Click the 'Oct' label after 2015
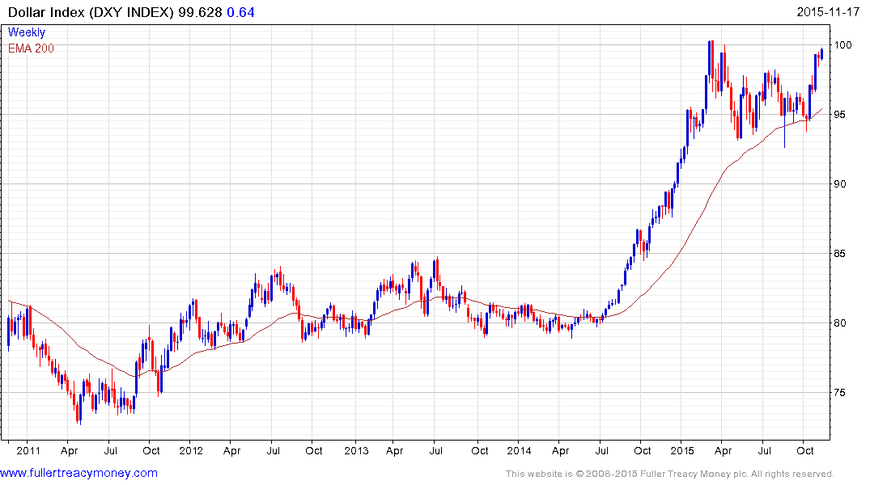This screenshot has width=870, height=485. 805,450
